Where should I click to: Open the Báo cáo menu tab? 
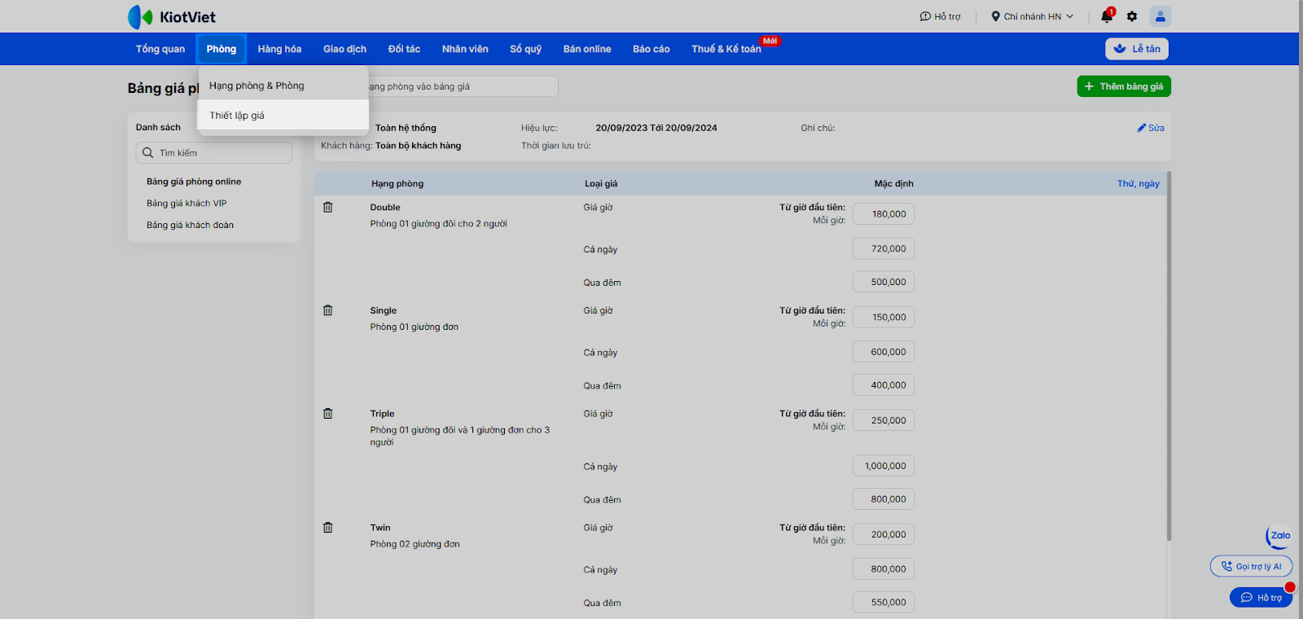coord(651,49)
